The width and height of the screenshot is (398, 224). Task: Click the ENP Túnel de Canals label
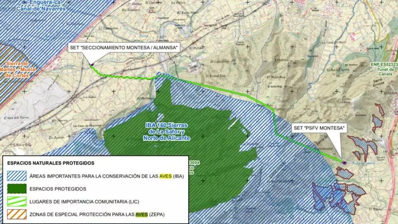(384, 68)
